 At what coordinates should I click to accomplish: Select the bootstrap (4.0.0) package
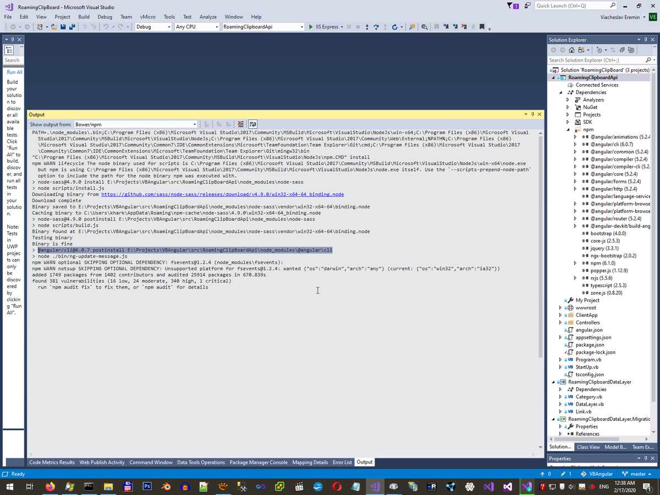tap(608, 234)
